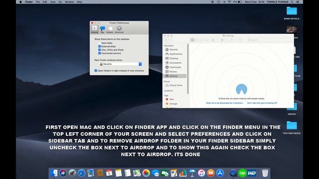Open the New Finder windows show dropdown
This screenshot has height=179, width=319.
[120, 64]
